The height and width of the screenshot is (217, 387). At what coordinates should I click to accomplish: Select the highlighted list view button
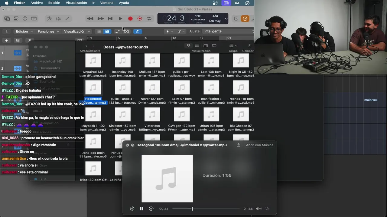pyautogui.click(x=107, y=31)
